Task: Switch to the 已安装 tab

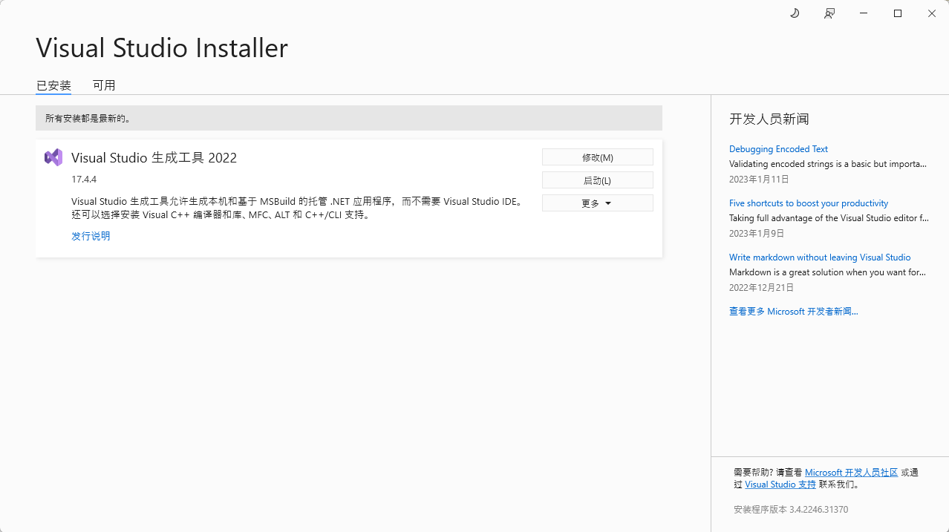Action: 53,85
